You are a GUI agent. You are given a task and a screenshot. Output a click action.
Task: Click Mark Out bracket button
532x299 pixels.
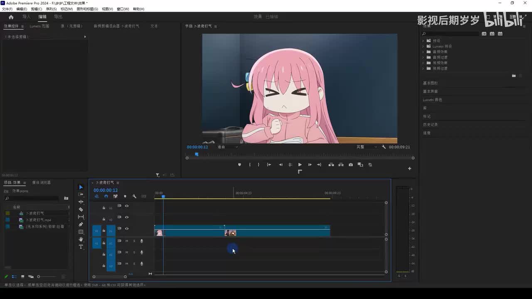click(x=259, y=165)
